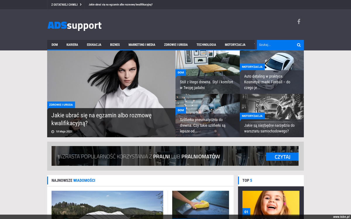Screen dimensions: 351x219
Task: Open article Stół z litego drewna
Action: click(x=207, y=85)
